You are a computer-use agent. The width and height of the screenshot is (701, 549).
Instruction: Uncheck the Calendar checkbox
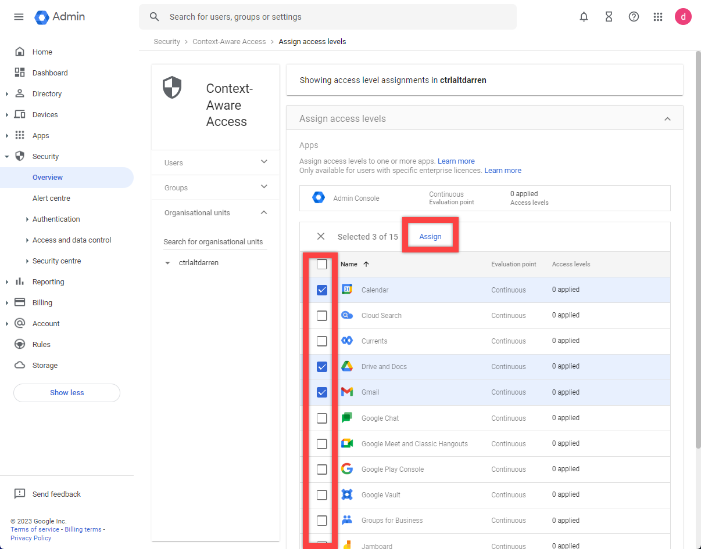click(x=322, y=290)
